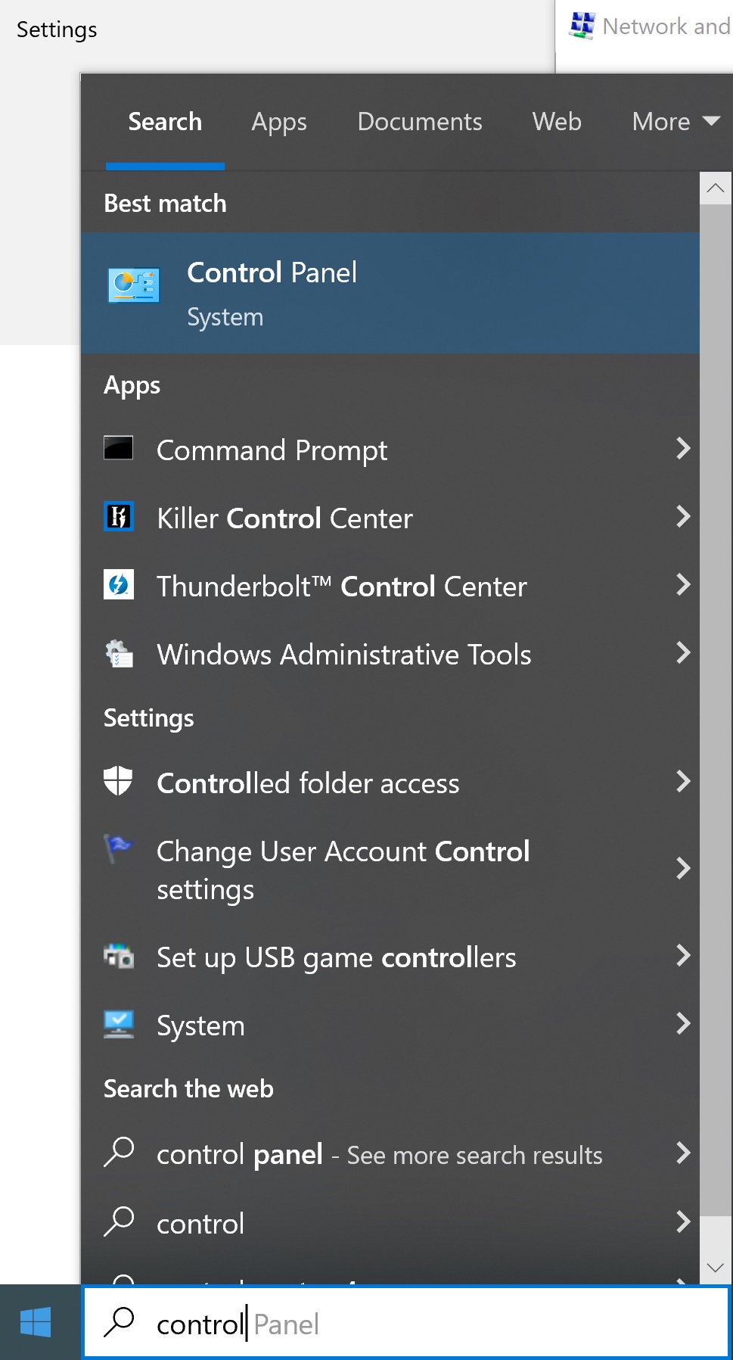Click the Thunderbolt Control Center icon
This screenshot has height=1360, width=733.
pyautogui.click(x=119, y=585)
